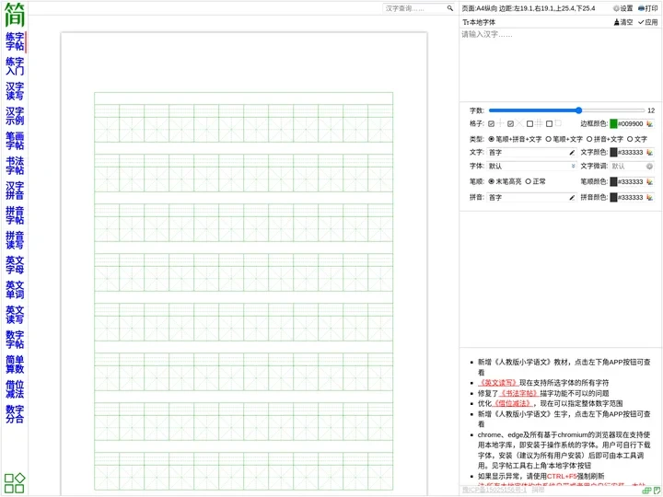Open 本地字体 local font option
The image size is (663, 497).
[479, 21]
